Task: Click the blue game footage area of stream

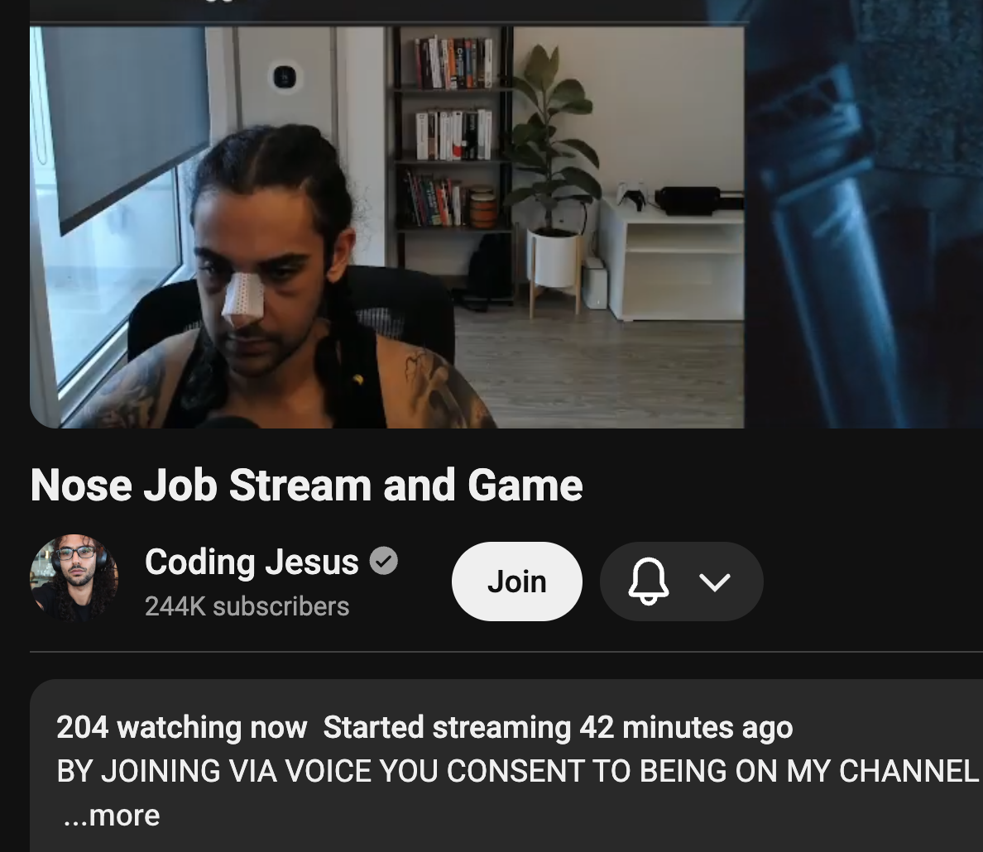Action: [863, 213]
